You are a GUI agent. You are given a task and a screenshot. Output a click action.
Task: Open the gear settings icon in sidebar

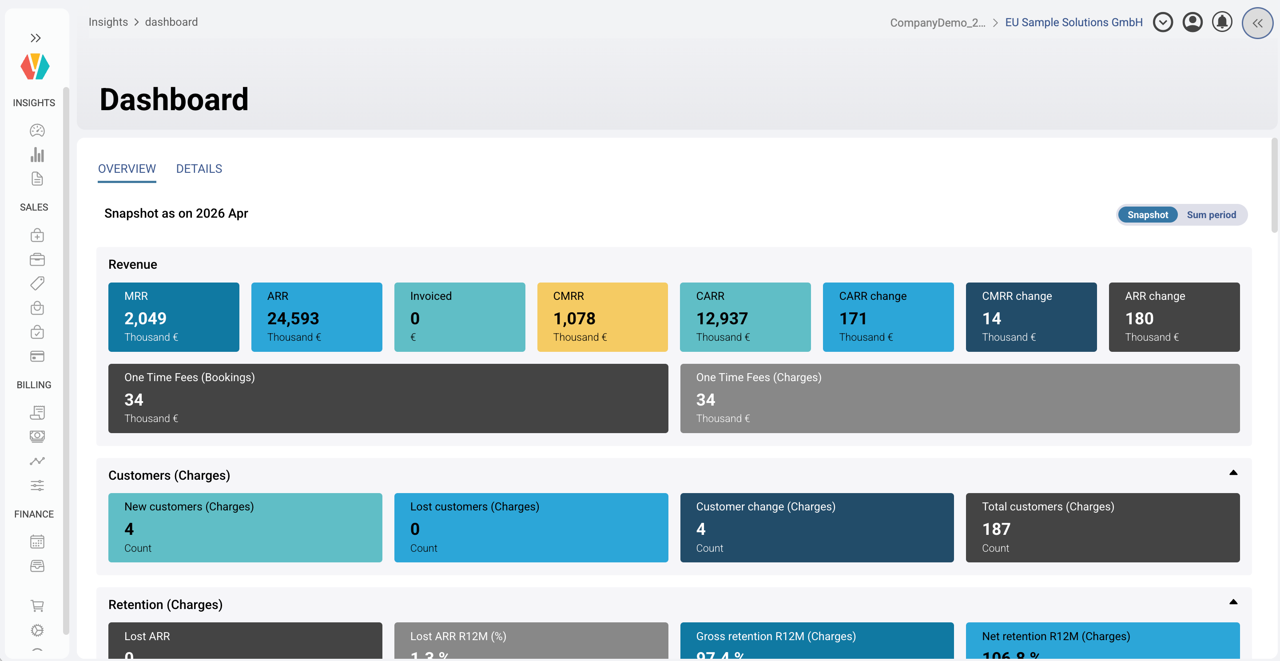pos(37,630)
